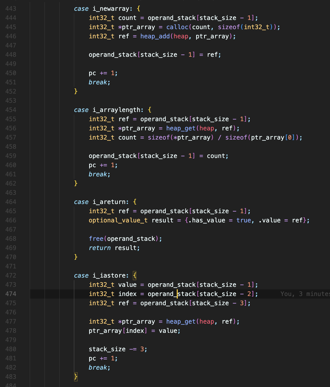This screenshot has width=330, height=387.
Task: Click line number 454 in the gutter
Action: pyautogui.click(x=11, y=110)
